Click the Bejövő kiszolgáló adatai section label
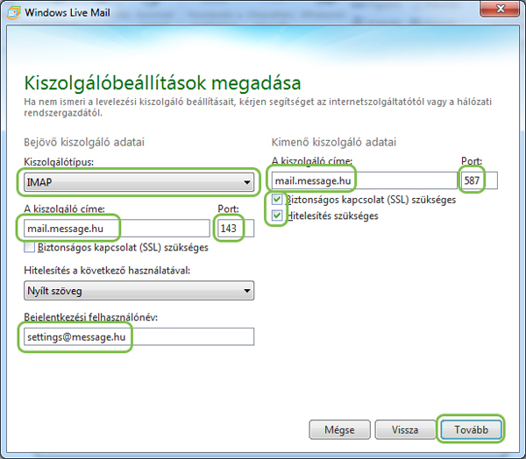This screenshot has width=526, height=459. 84,142
